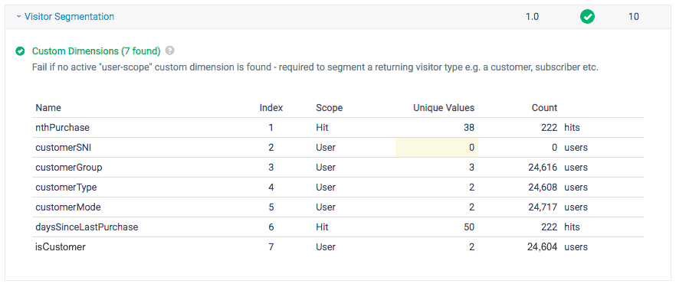Click the highlighted zero unique values cell

(437, 148)
